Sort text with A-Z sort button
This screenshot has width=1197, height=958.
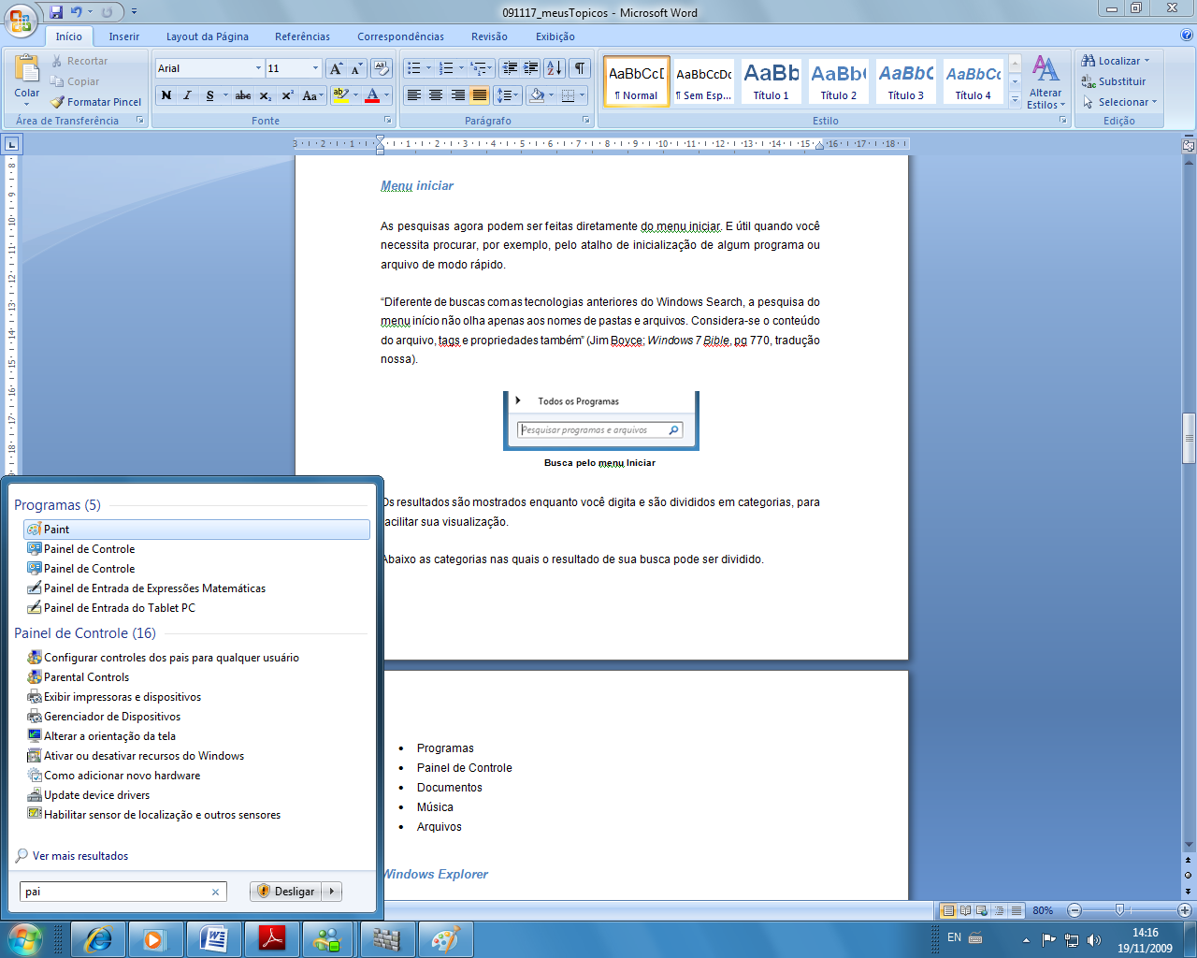pos(555,68)
